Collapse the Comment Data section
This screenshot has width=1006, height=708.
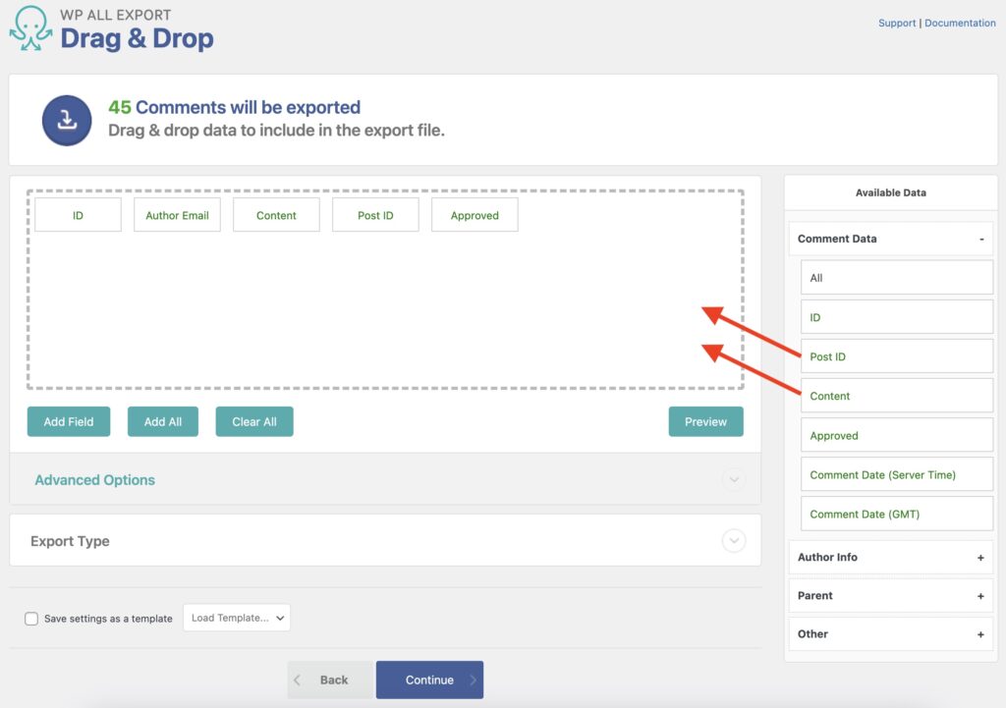(980, 238)
